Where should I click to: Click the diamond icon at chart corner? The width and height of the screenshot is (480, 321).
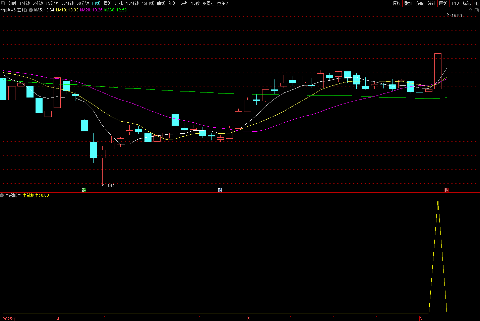pyautogui.click(x=470, y=10)
